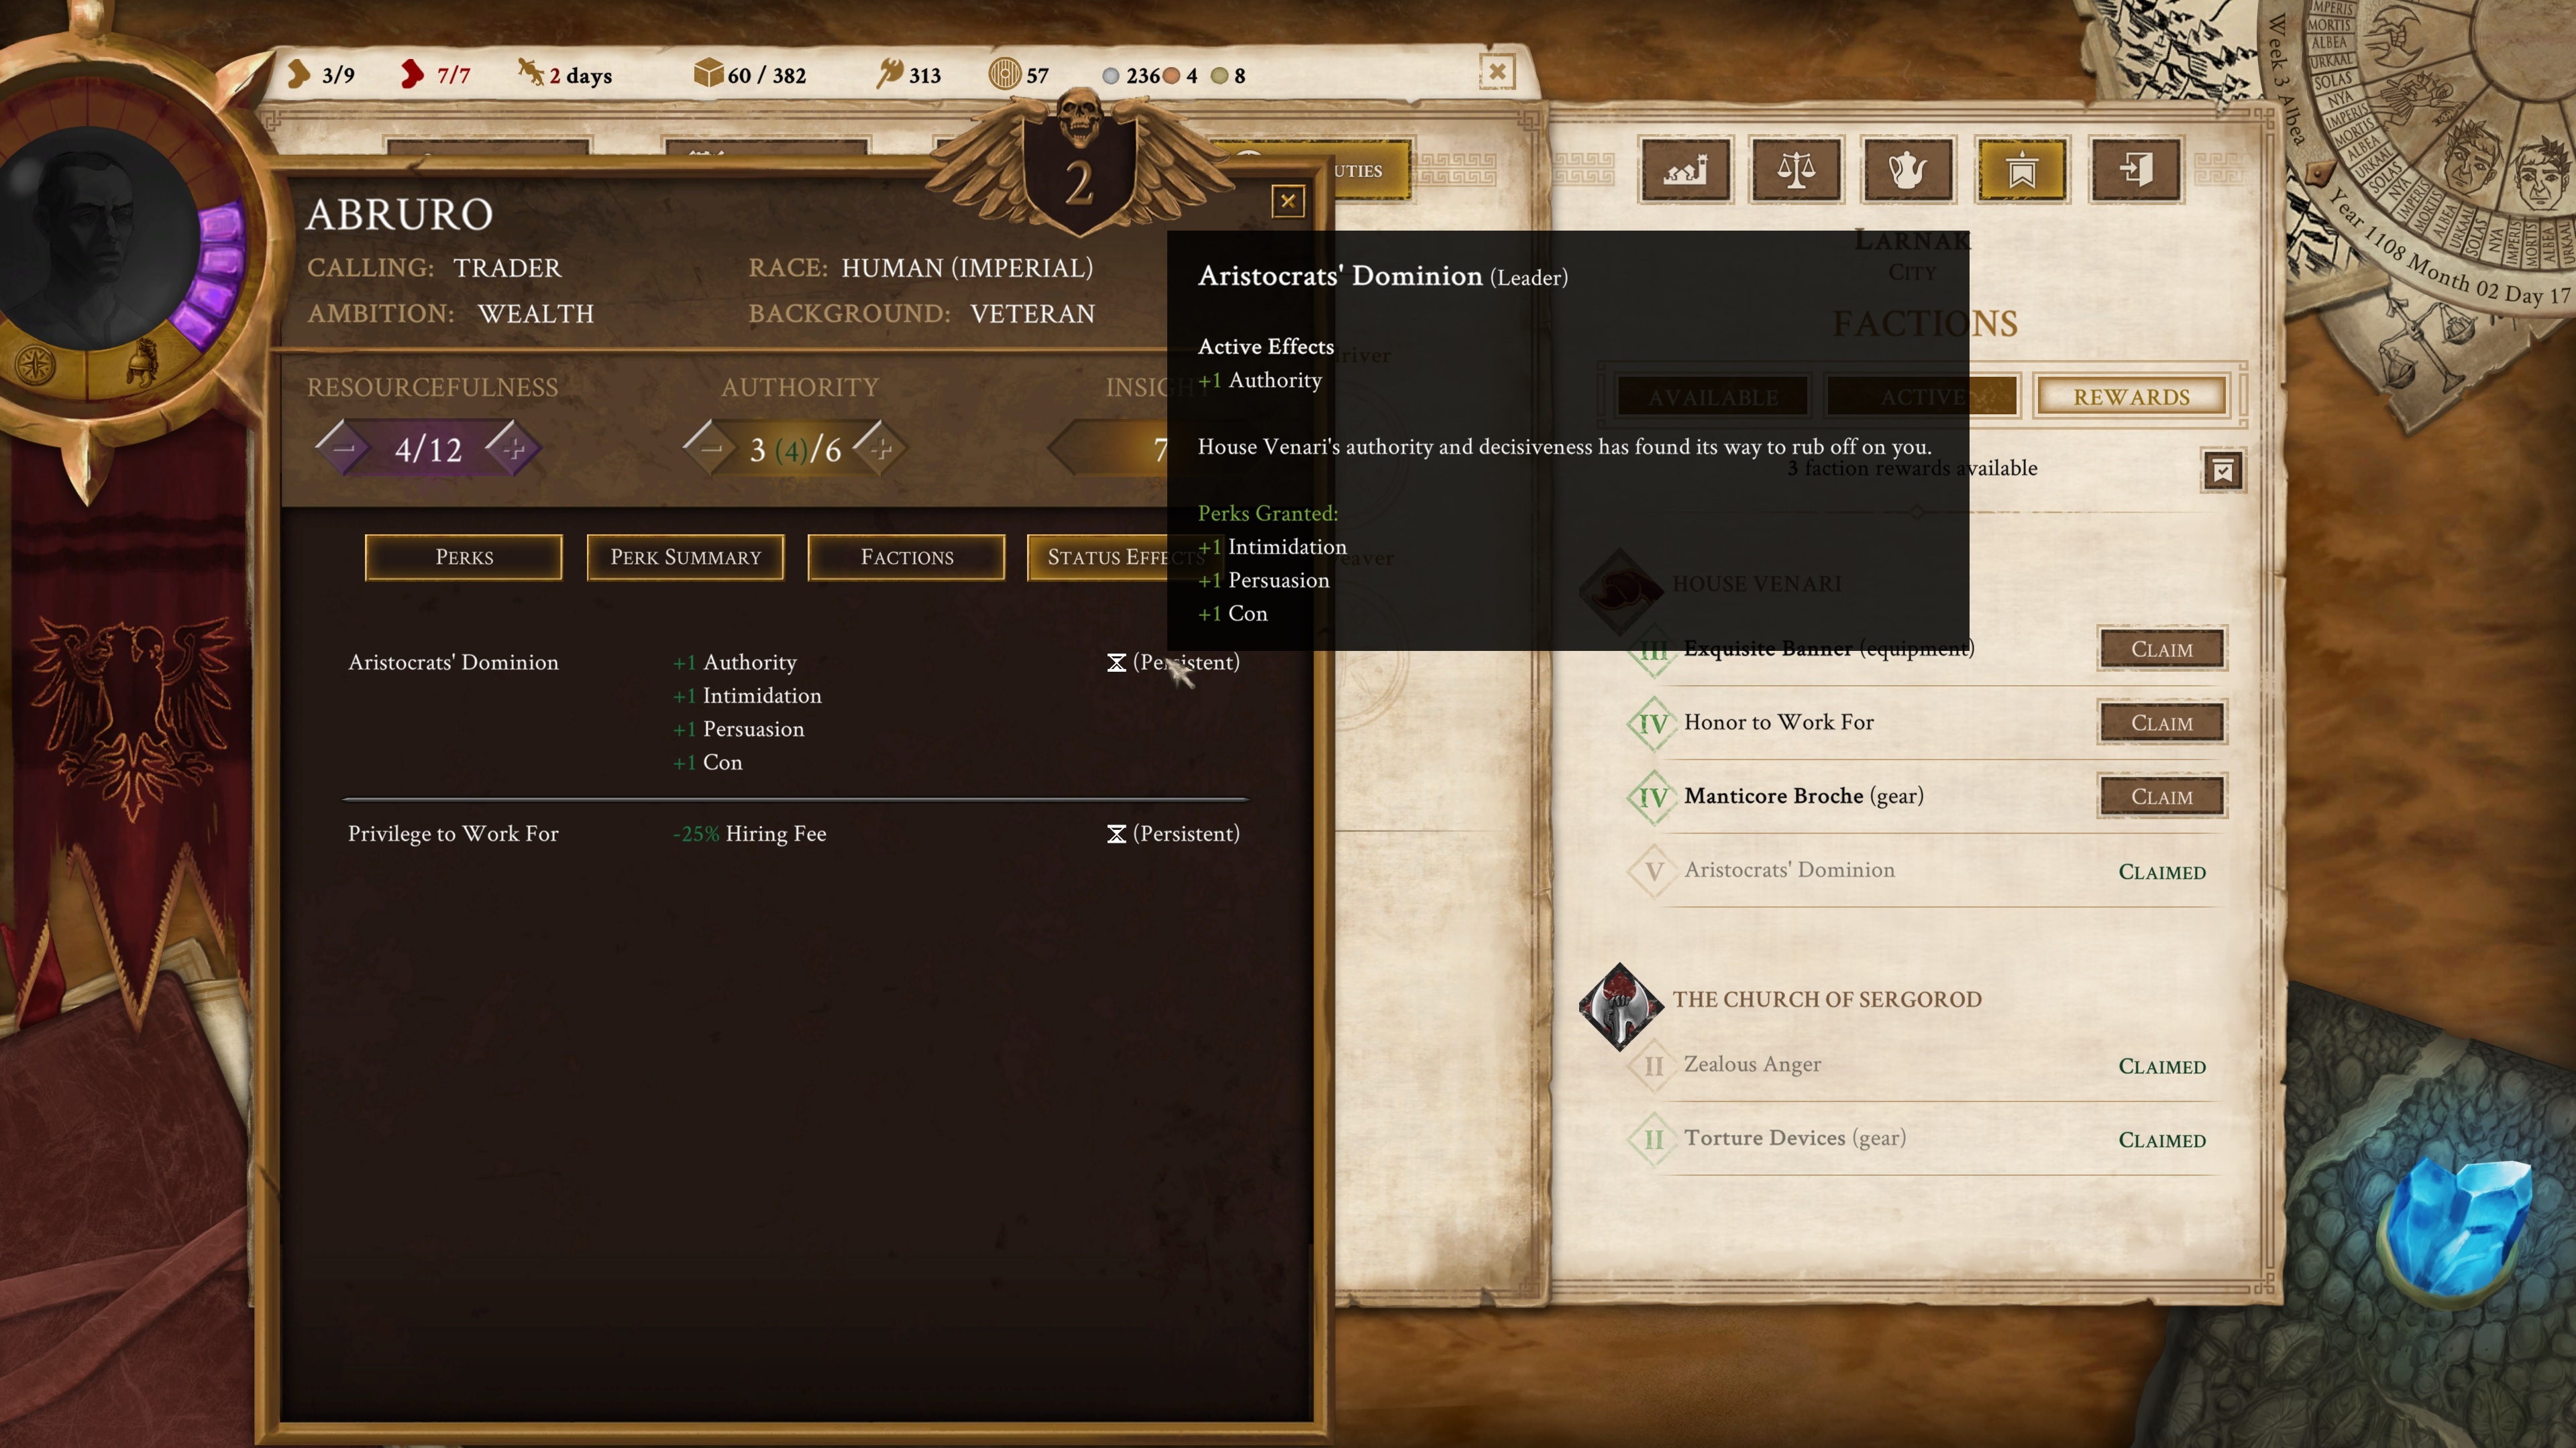Claim the Honor to Work For reward
Image resolution: width=2576 pixels, height=1448 pixels.
[2161, 723]
